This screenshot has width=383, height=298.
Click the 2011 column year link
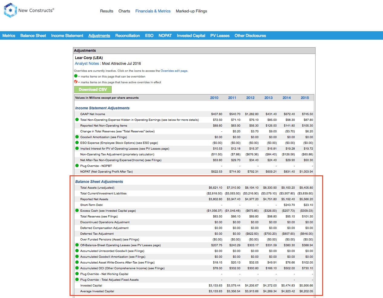232,98
